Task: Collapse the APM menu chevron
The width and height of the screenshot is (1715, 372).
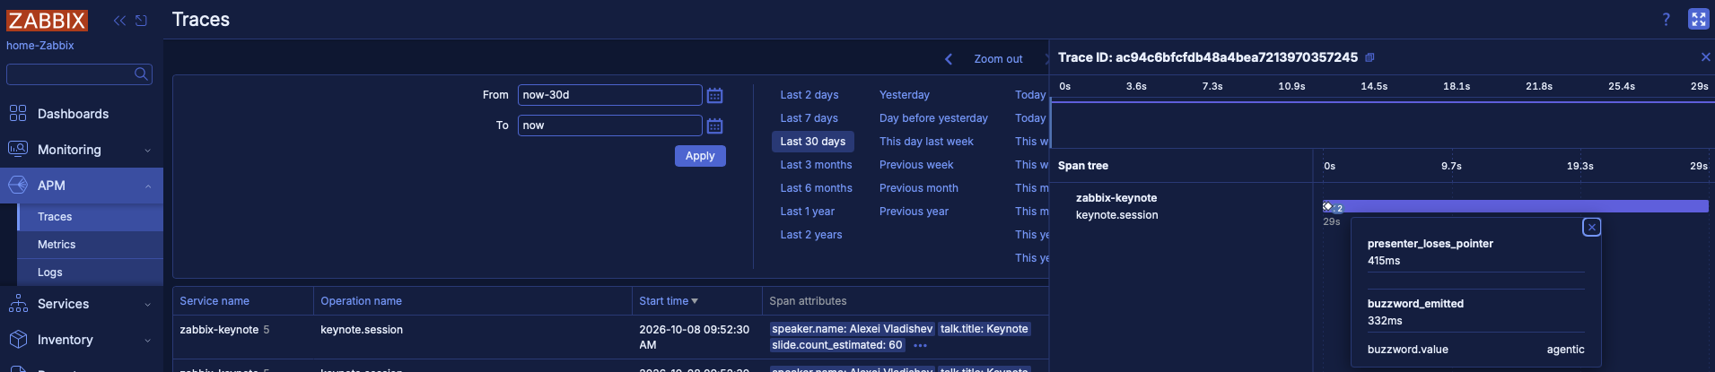Action: (x=147, y=186)
